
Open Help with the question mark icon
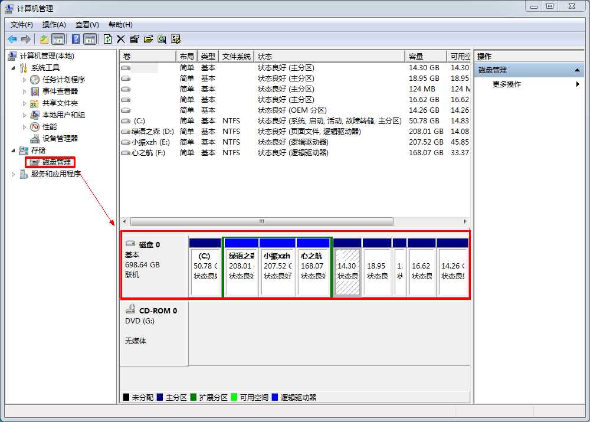tap(76, 39)
